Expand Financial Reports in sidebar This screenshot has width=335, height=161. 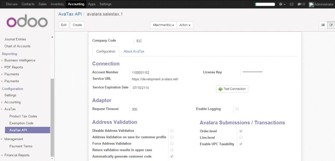click(17, 155)
